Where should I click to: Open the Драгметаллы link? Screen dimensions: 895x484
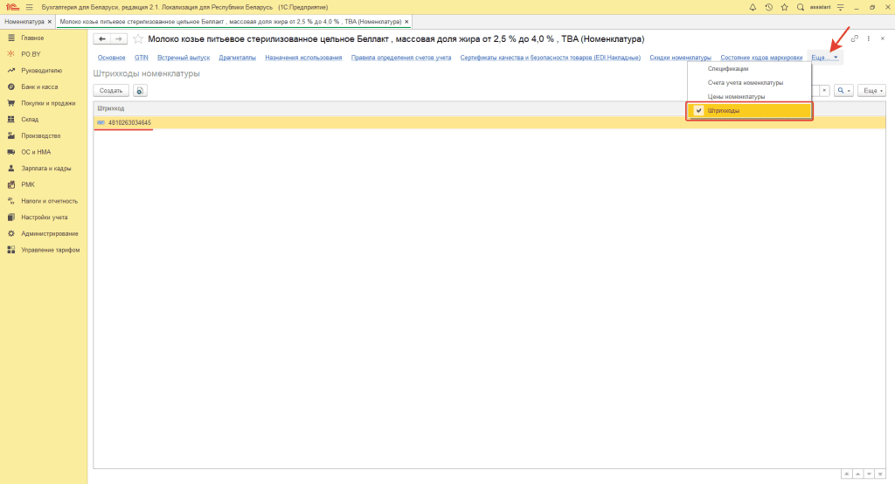(x=238, y=58)
